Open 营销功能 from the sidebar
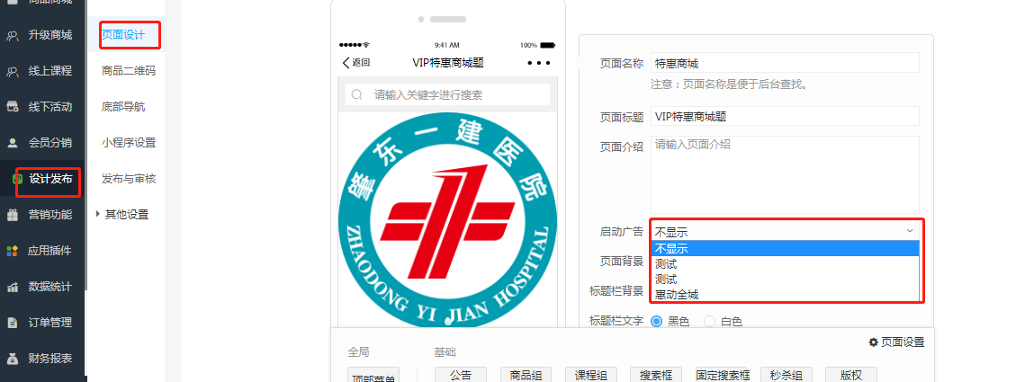Image resolution: width=1016 pixels, height=382 pixels. pos(42,214)
